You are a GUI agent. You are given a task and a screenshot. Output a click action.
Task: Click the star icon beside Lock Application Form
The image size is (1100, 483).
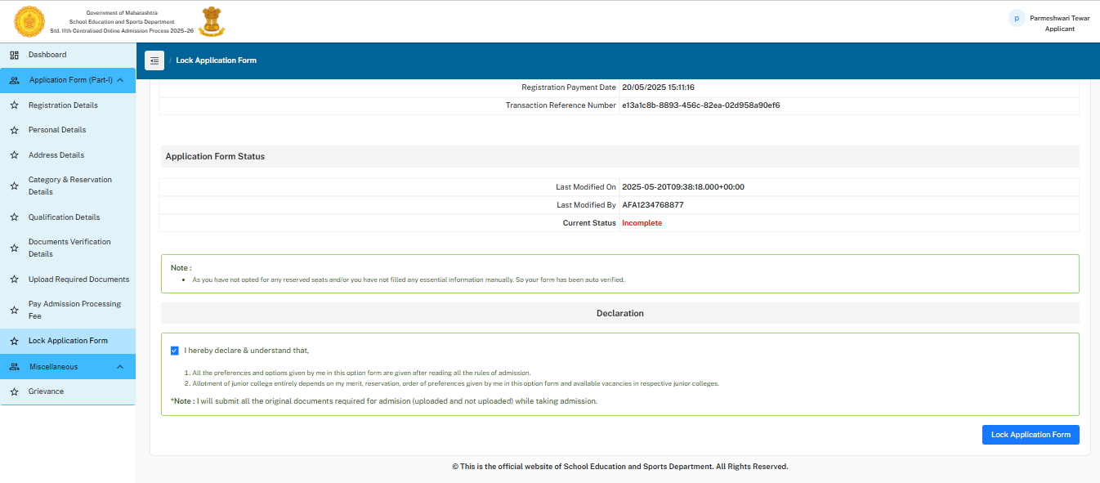(x=14, y=341)
